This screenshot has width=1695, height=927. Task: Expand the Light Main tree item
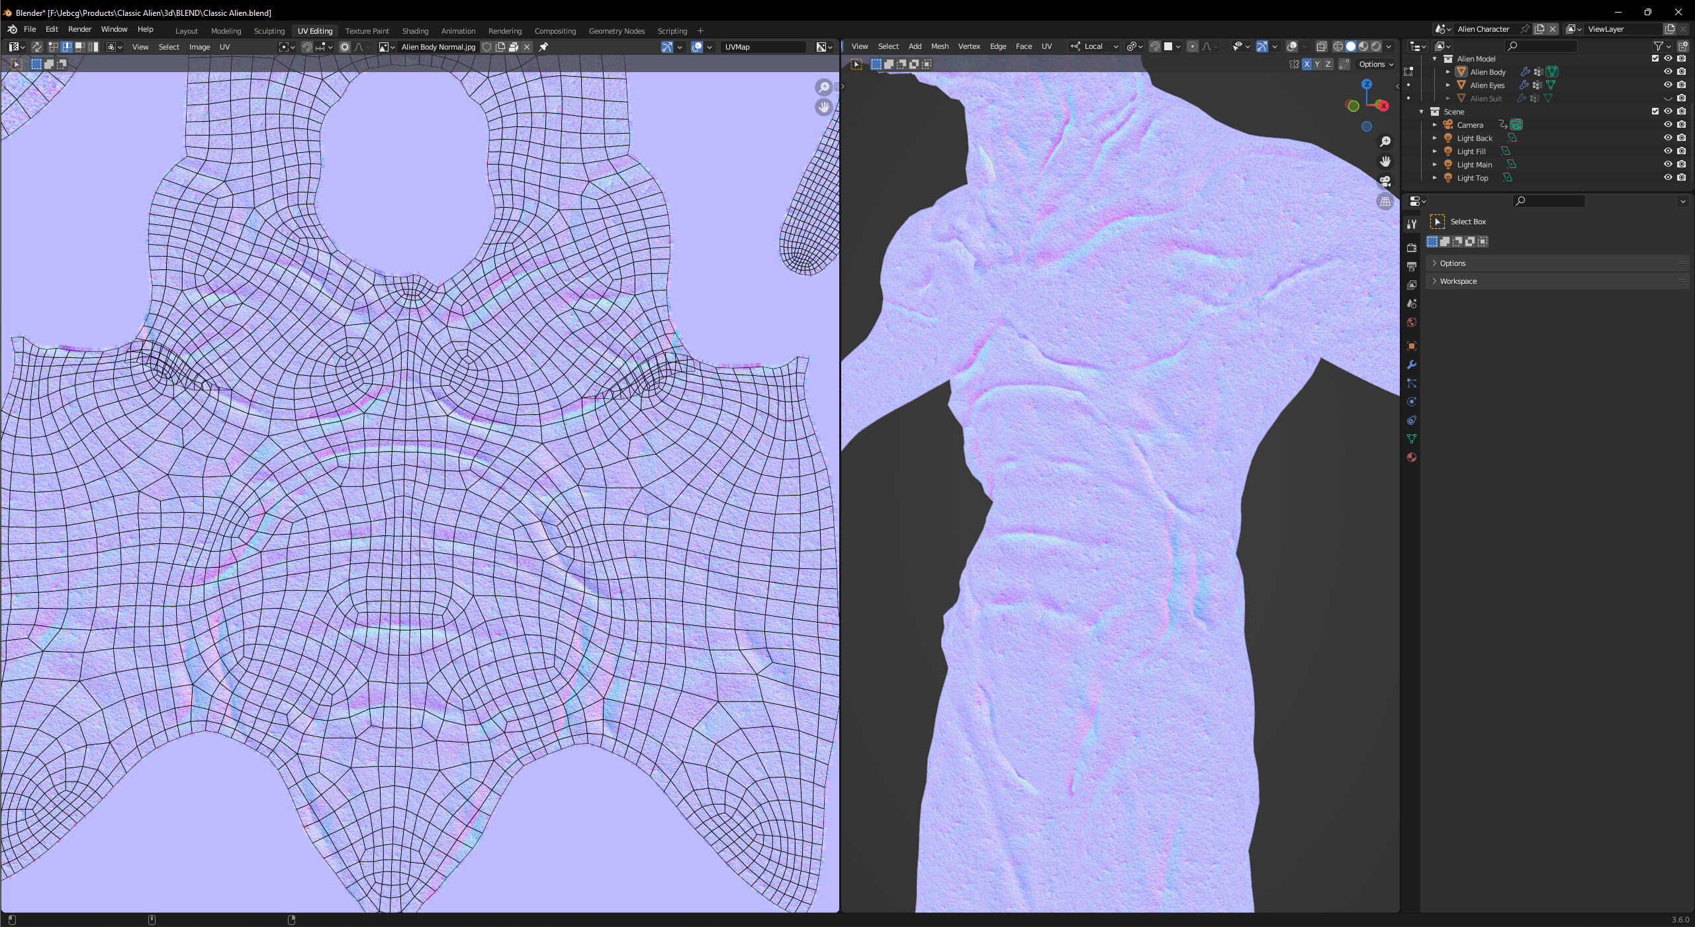coord(1435,164)
